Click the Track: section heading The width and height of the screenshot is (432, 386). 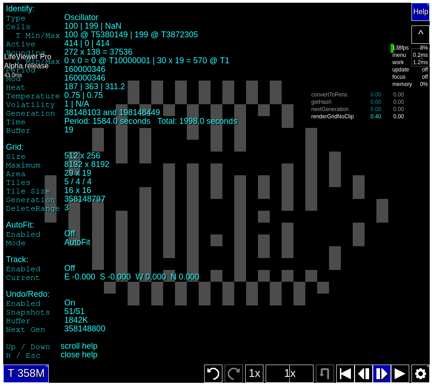click(x=17, y=259)
